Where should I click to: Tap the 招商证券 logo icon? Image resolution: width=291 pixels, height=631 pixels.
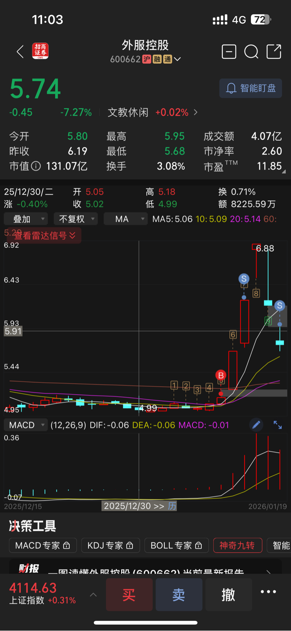[x=40, y=51]
